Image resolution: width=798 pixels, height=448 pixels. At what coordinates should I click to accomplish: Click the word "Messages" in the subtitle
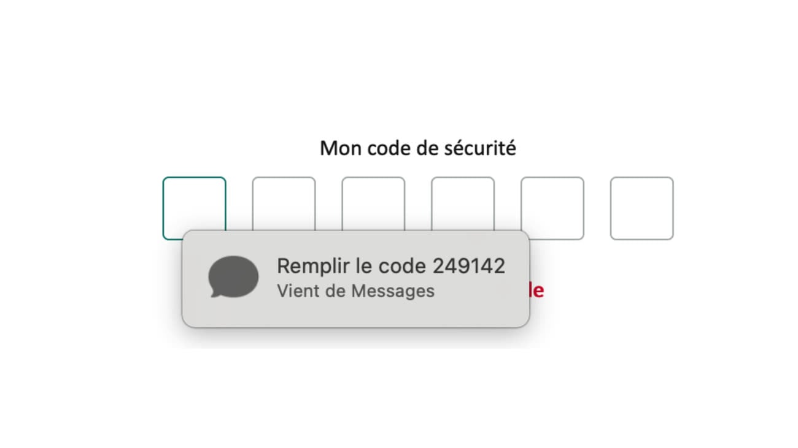(x=393, y=291)
